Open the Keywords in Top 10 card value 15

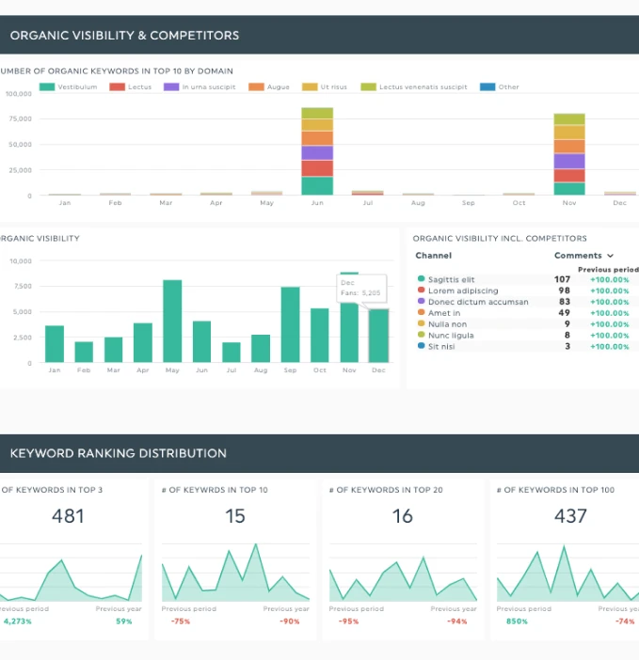pos(235,516)
